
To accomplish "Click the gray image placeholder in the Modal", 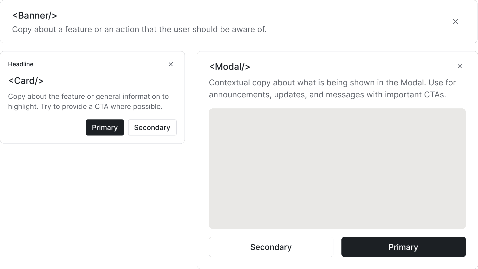I will (x=337, y=168).
